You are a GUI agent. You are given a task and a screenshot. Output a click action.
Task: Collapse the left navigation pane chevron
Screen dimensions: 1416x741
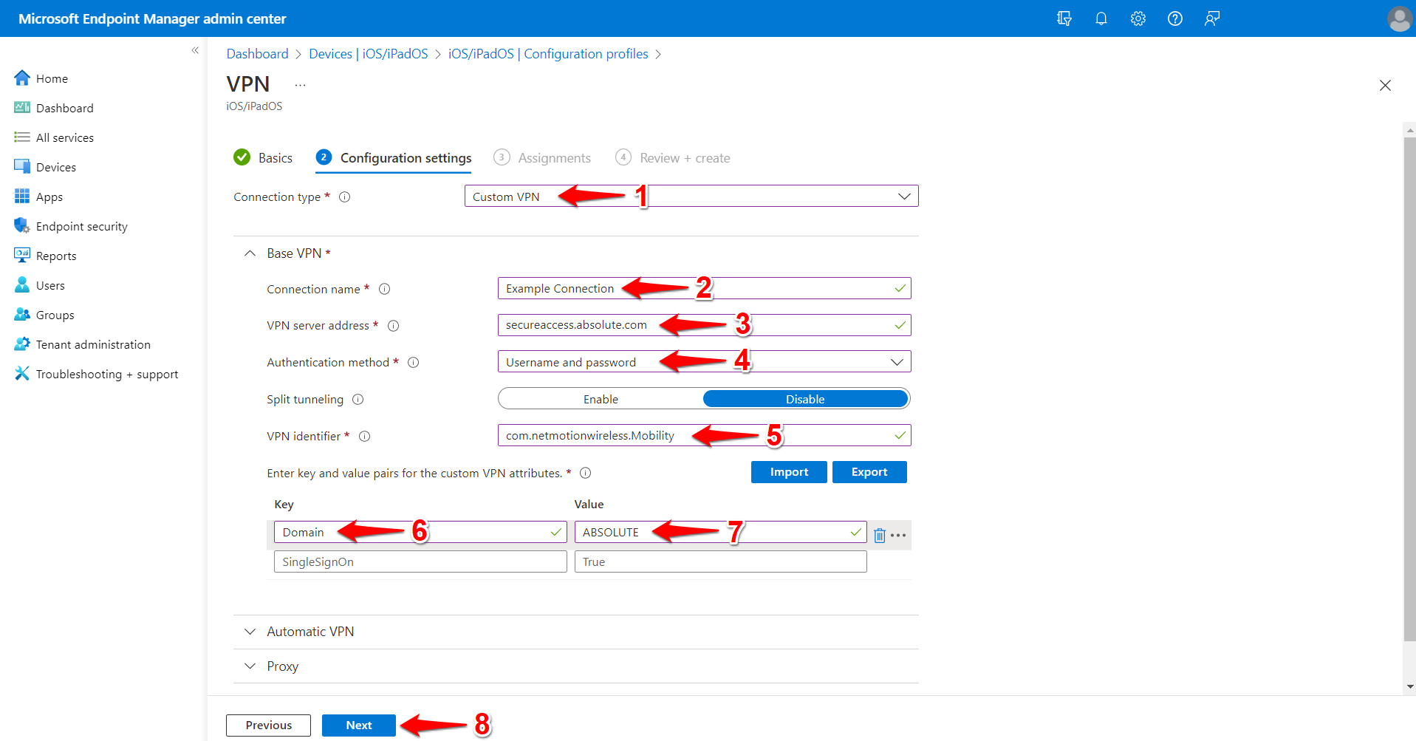pyautogui.click(x=195, y=50)
